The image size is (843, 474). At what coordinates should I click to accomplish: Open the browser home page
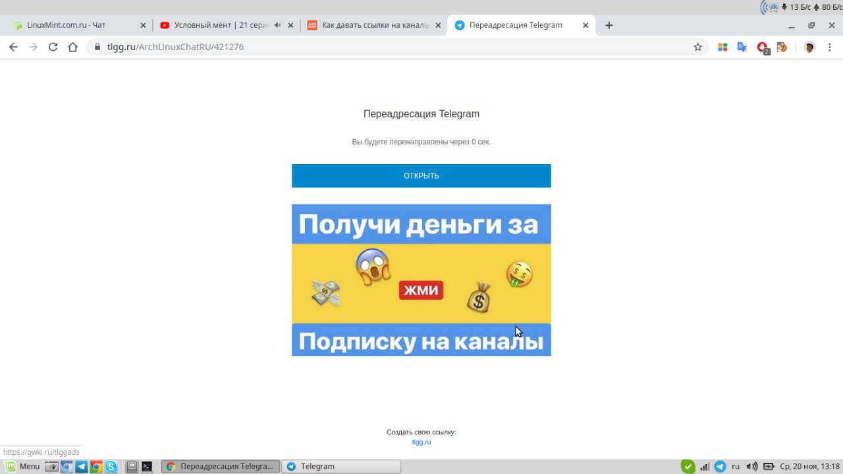(73, 47)
